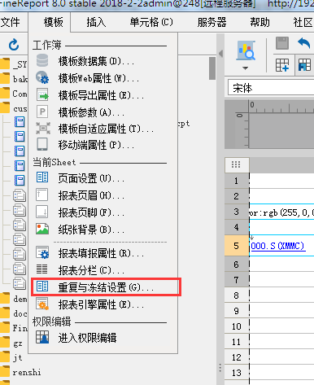Open the 帮助 menu

[259, 22]
